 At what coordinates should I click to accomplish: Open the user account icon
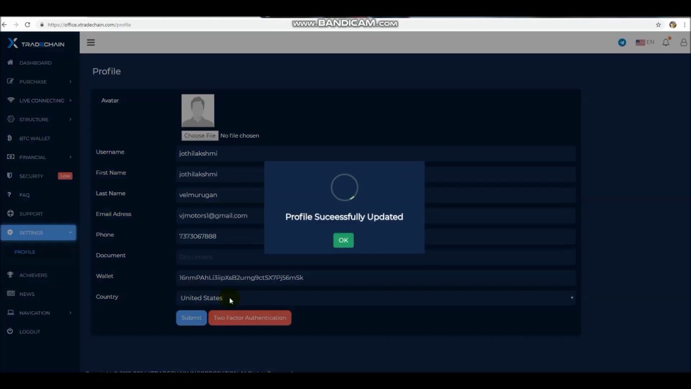(683, 42)
